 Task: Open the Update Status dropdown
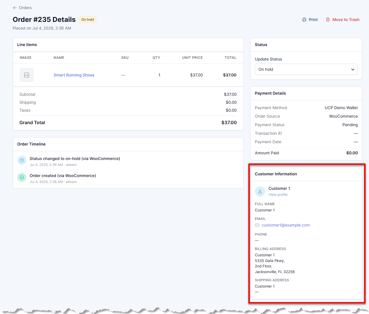point(306,69)
